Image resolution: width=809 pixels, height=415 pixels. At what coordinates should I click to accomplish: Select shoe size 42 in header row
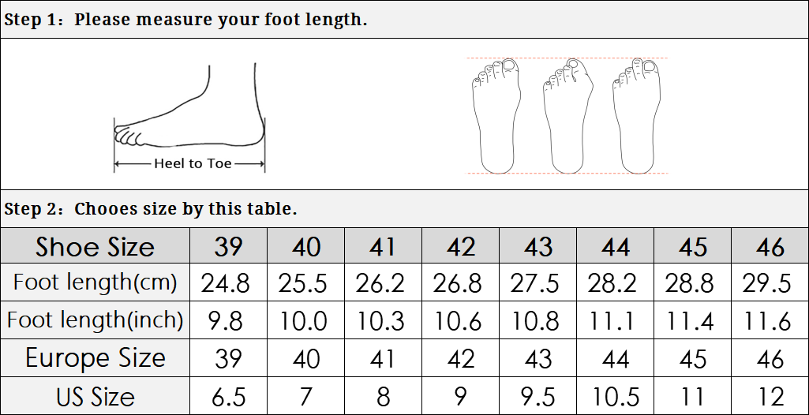[x=461, y=247]
